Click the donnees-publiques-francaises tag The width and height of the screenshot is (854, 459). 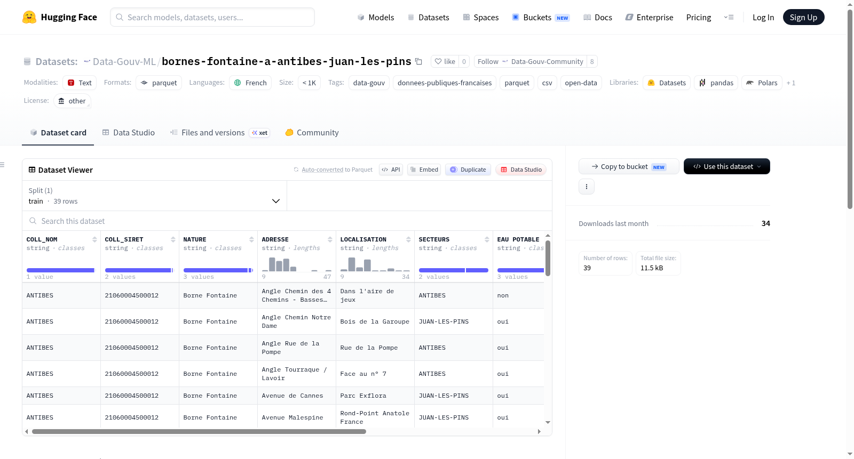(445, 83)
